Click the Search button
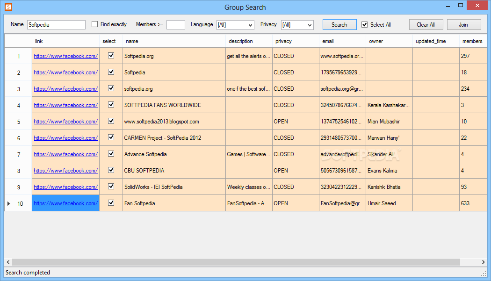 click(x=339, y=24)
